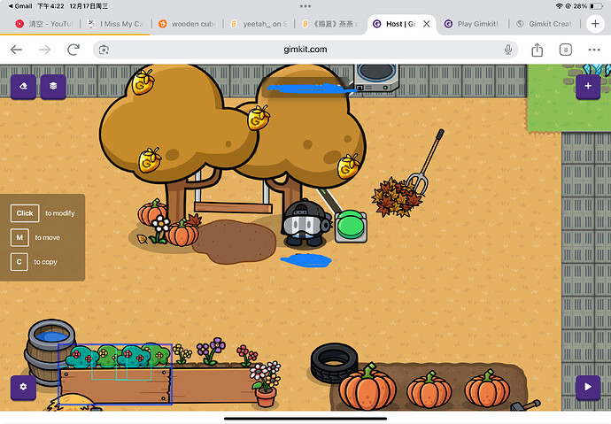Close the active Host Gimkit tab

click(x=427, y=24)
